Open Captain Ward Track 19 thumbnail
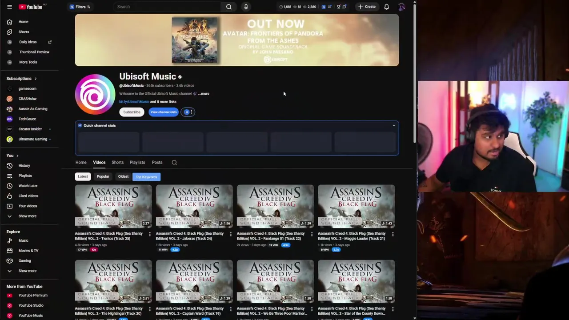The image size is (569, 320). click(x=194, y=281)
